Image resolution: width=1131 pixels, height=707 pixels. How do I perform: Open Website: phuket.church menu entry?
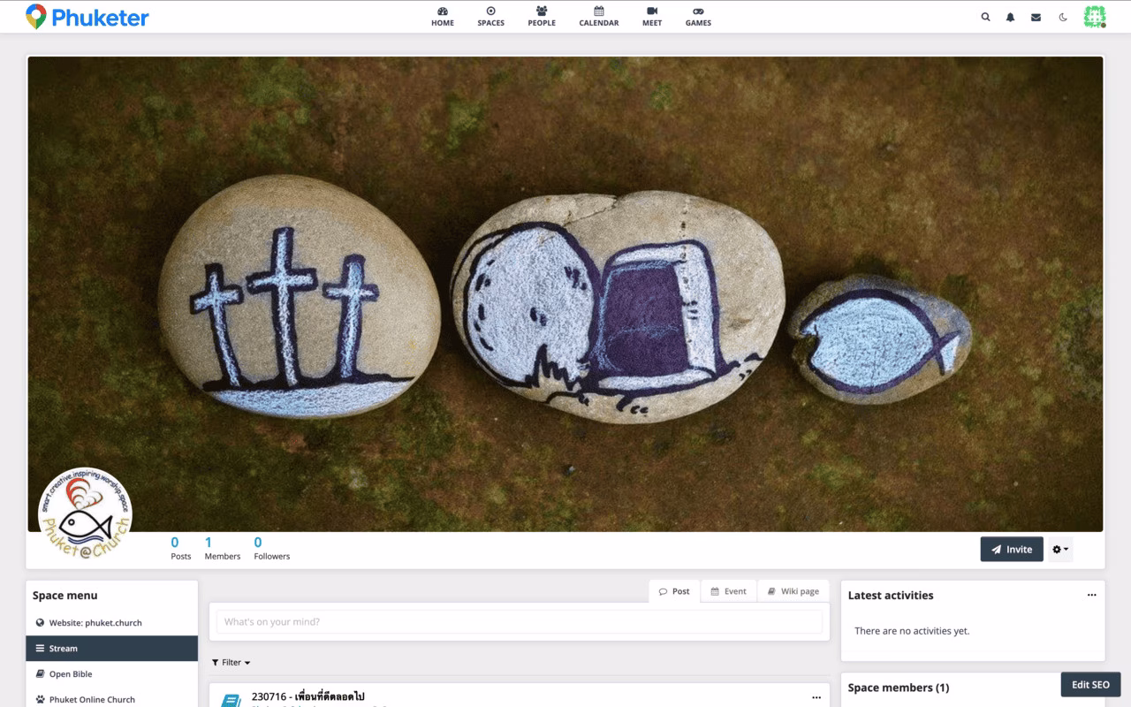(112, 623)
